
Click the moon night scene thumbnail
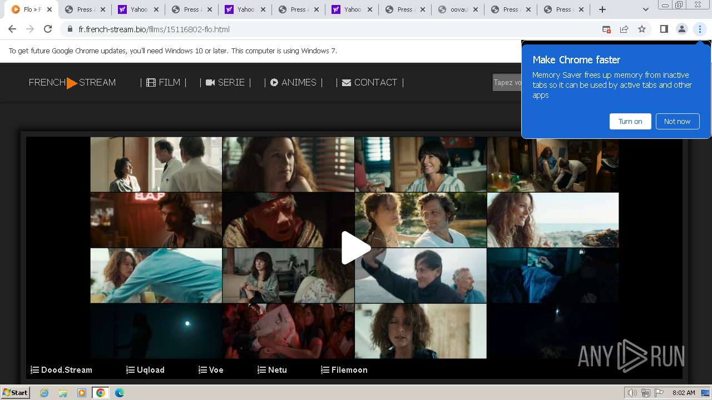pos(156,331)
